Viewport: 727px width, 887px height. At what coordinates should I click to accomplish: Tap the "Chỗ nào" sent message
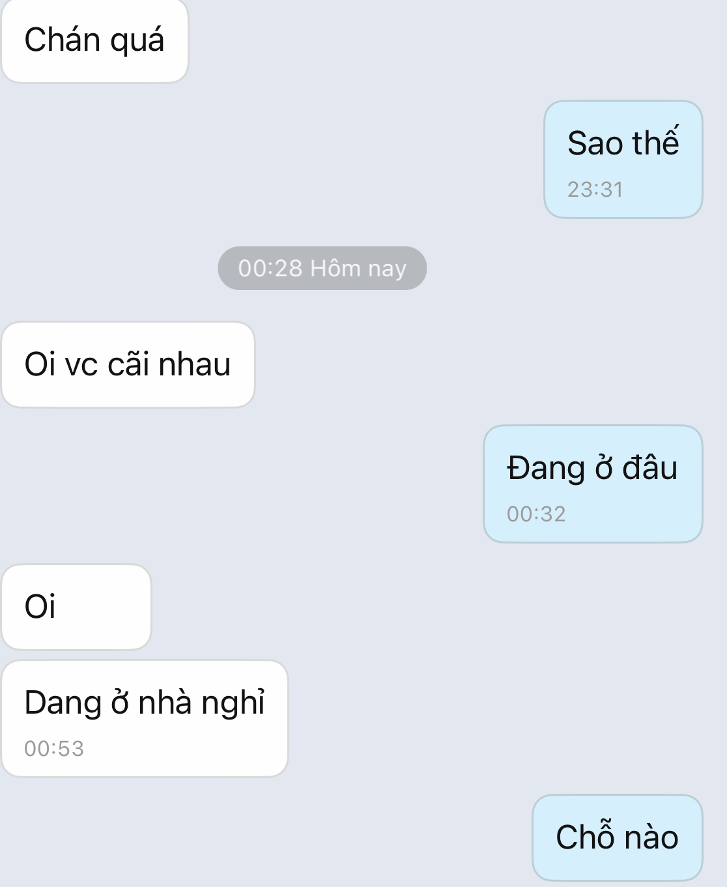[617, 837]
